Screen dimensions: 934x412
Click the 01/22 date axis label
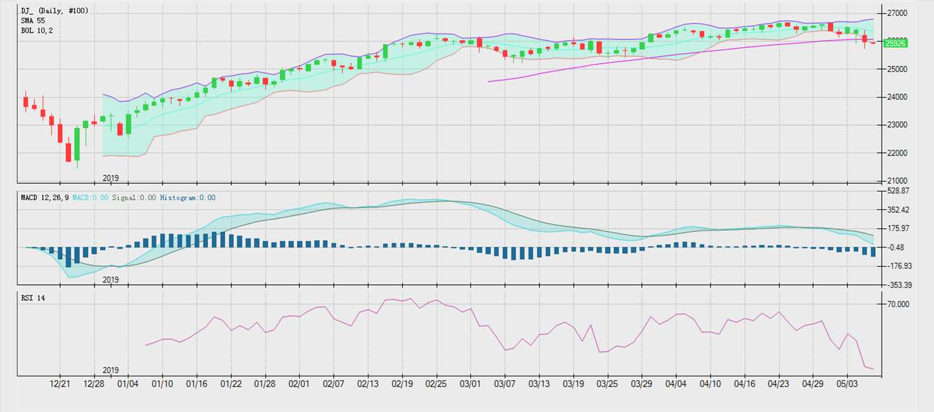(231, 384)
